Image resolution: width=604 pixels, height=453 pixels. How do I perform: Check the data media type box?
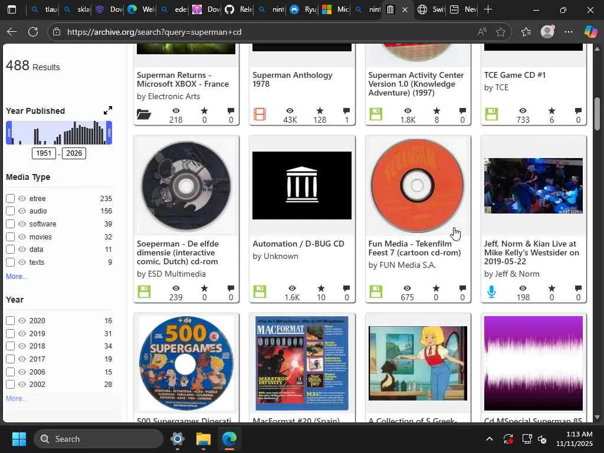tap(11, 250)
